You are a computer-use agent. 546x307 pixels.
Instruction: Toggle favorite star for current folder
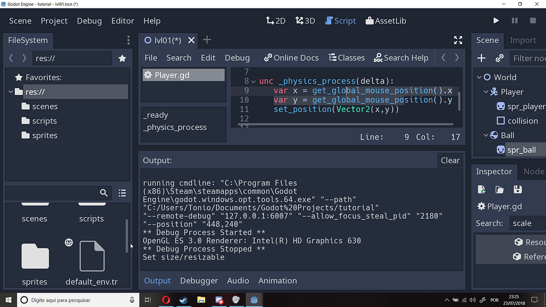tap(122, 58)
